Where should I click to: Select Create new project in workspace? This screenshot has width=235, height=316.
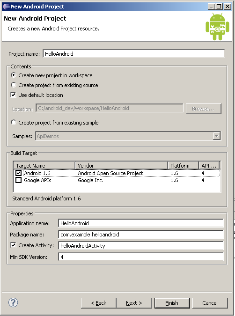click(14, 75)
